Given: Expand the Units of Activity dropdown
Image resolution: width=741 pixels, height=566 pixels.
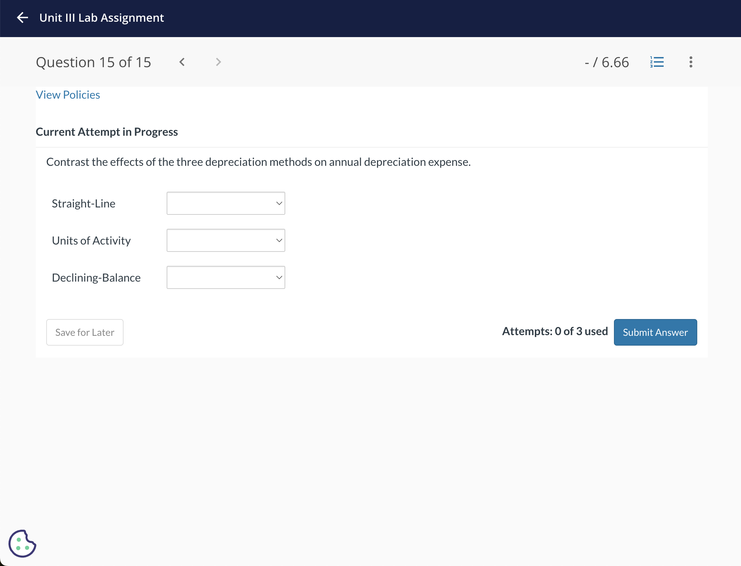Looking at the screenshot, I should (225, 240).
